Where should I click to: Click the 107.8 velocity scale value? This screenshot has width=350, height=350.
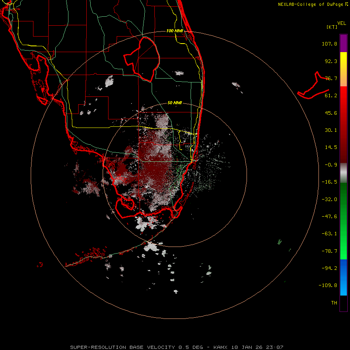329,44
